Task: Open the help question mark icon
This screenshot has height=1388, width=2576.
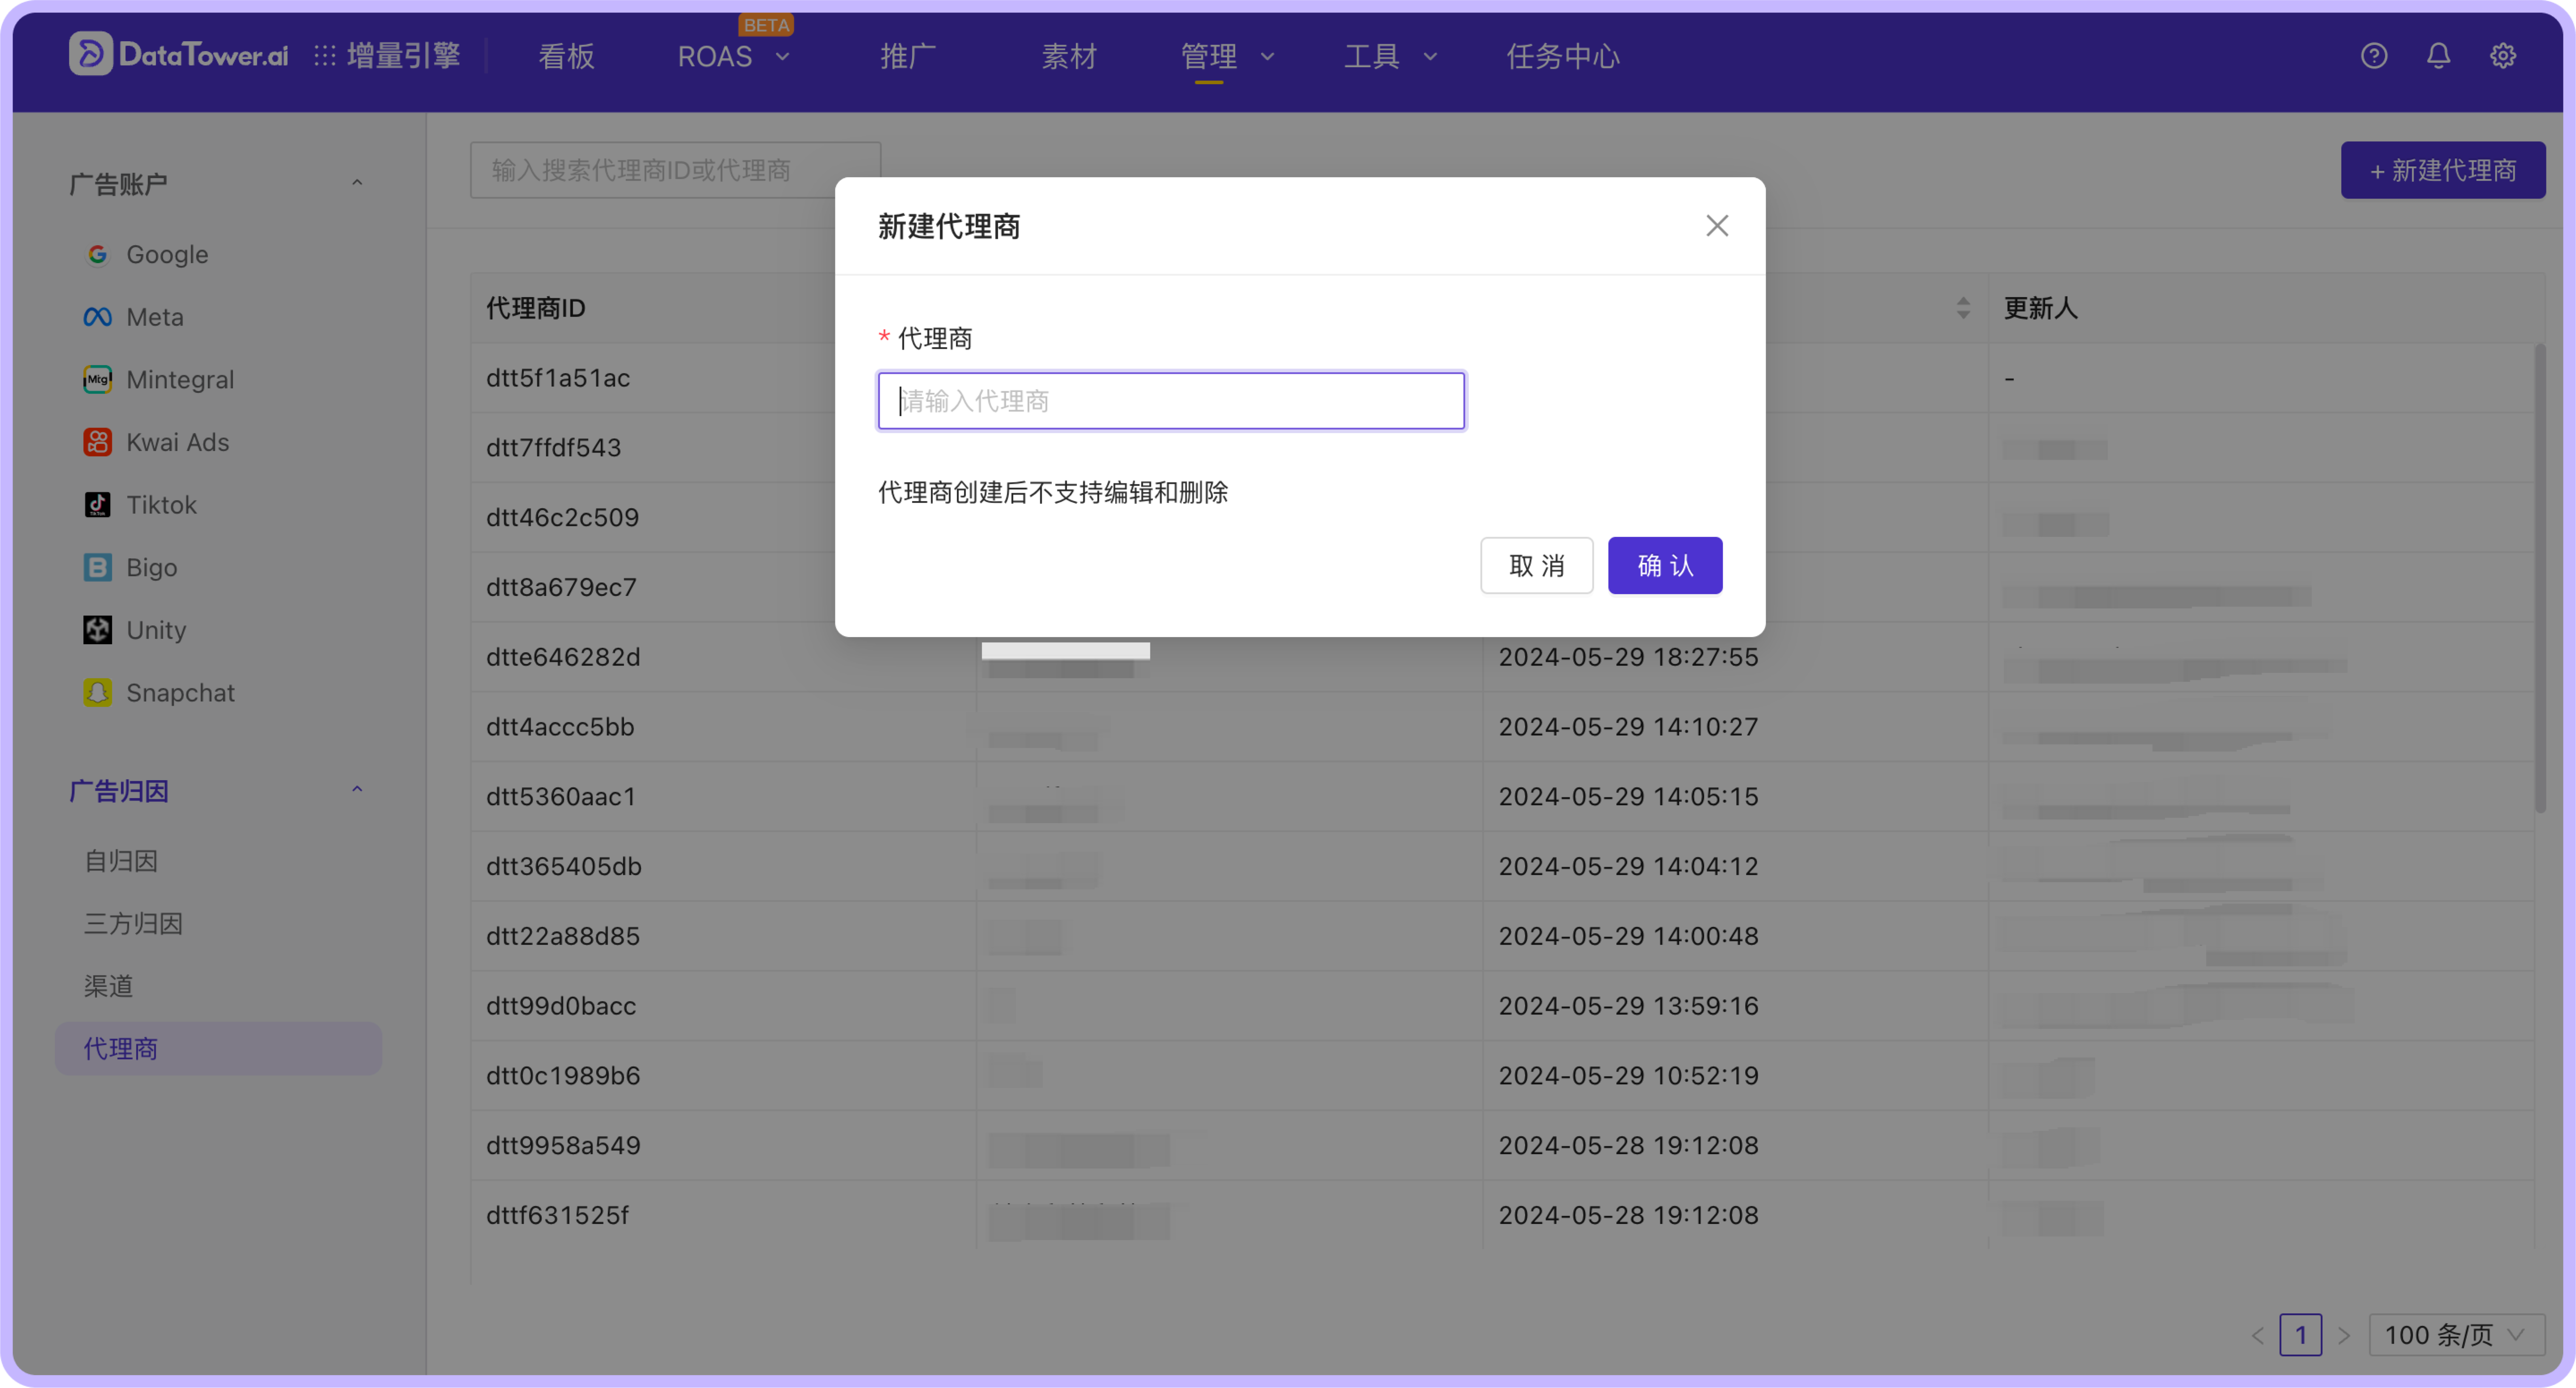Action: tap(2374, 56)
